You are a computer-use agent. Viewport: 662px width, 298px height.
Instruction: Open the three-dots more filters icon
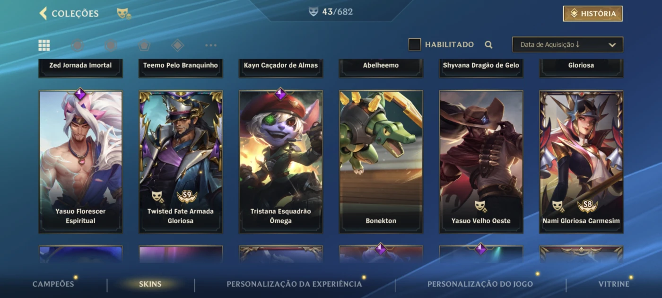click(211, 45)
